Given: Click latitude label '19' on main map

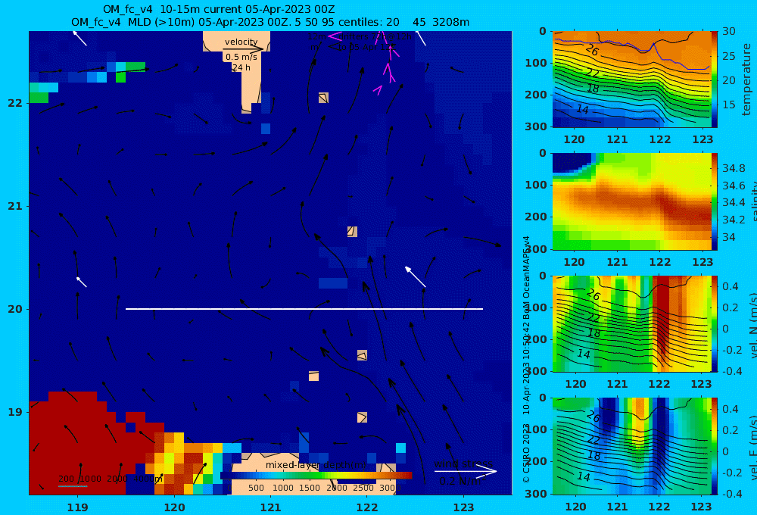Looking at the screenshot, I should coord(15,412).
